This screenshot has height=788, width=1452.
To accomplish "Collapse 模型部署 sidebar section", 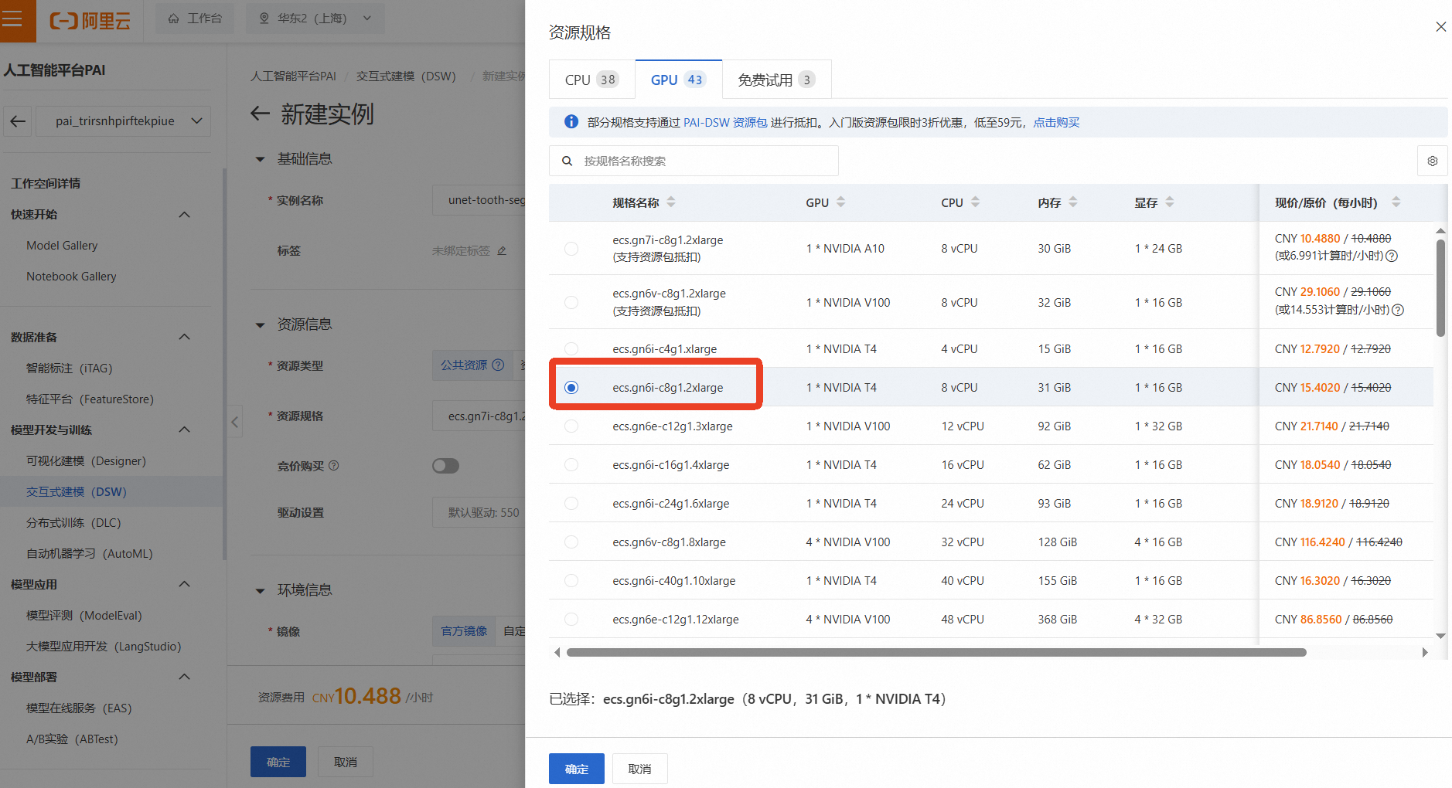I will click(184, 677).
